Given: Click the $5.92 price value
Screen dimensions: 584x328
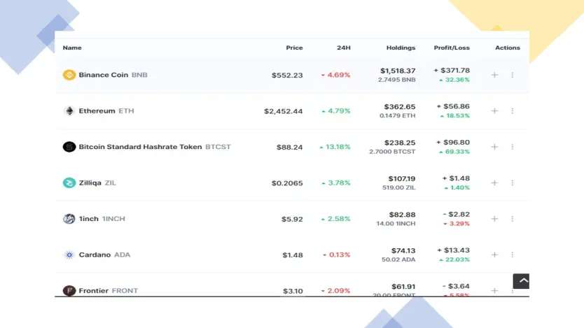Looking at the screenshot, I should 292,219.
